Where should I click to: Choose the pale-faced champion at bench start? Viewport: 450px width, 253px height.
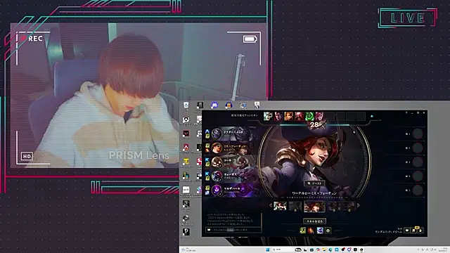268,116
